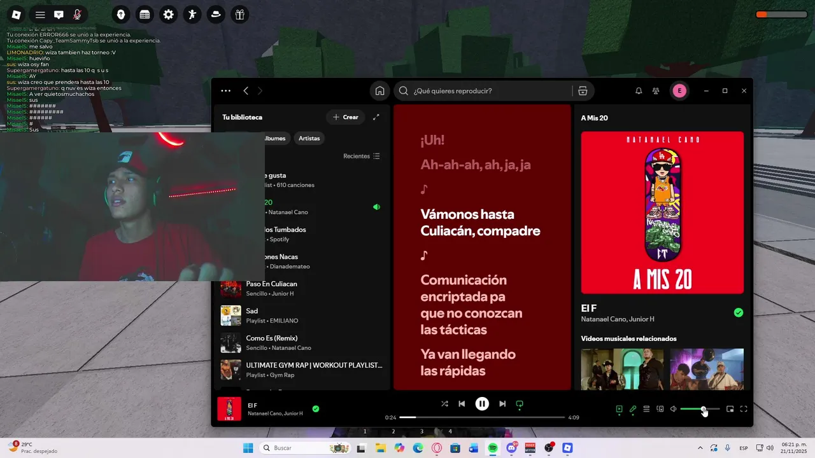The height and width of the screenshot is (458, 815).
Task: Open the Roblox light bulb icon
Action: tap(121, 15)
